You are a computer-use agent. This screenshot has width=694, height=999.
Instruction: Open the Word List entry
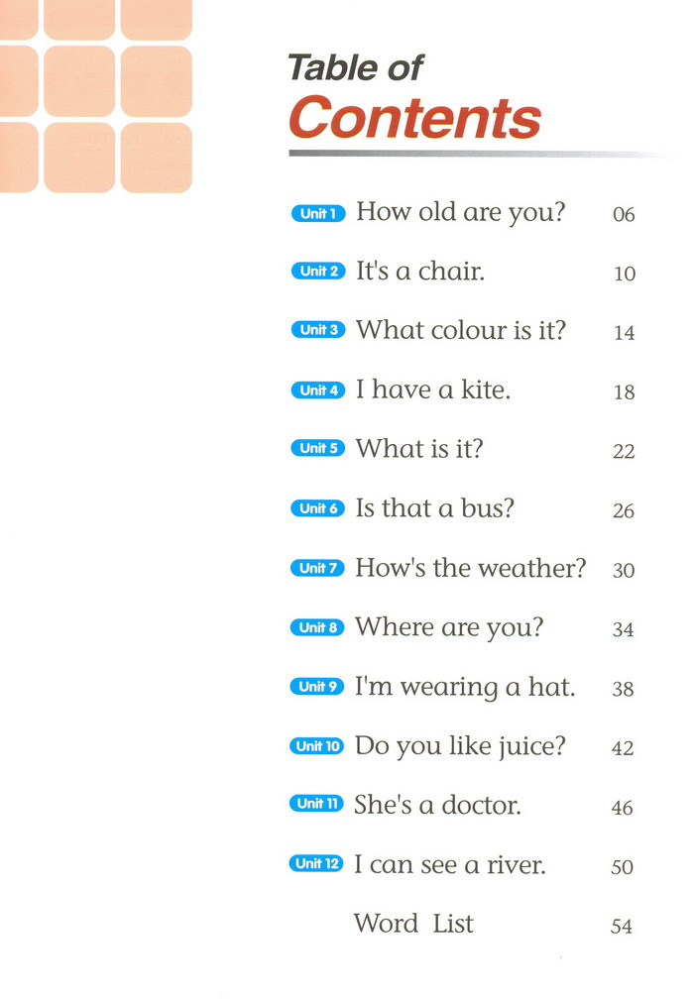(x=413, y=924)
